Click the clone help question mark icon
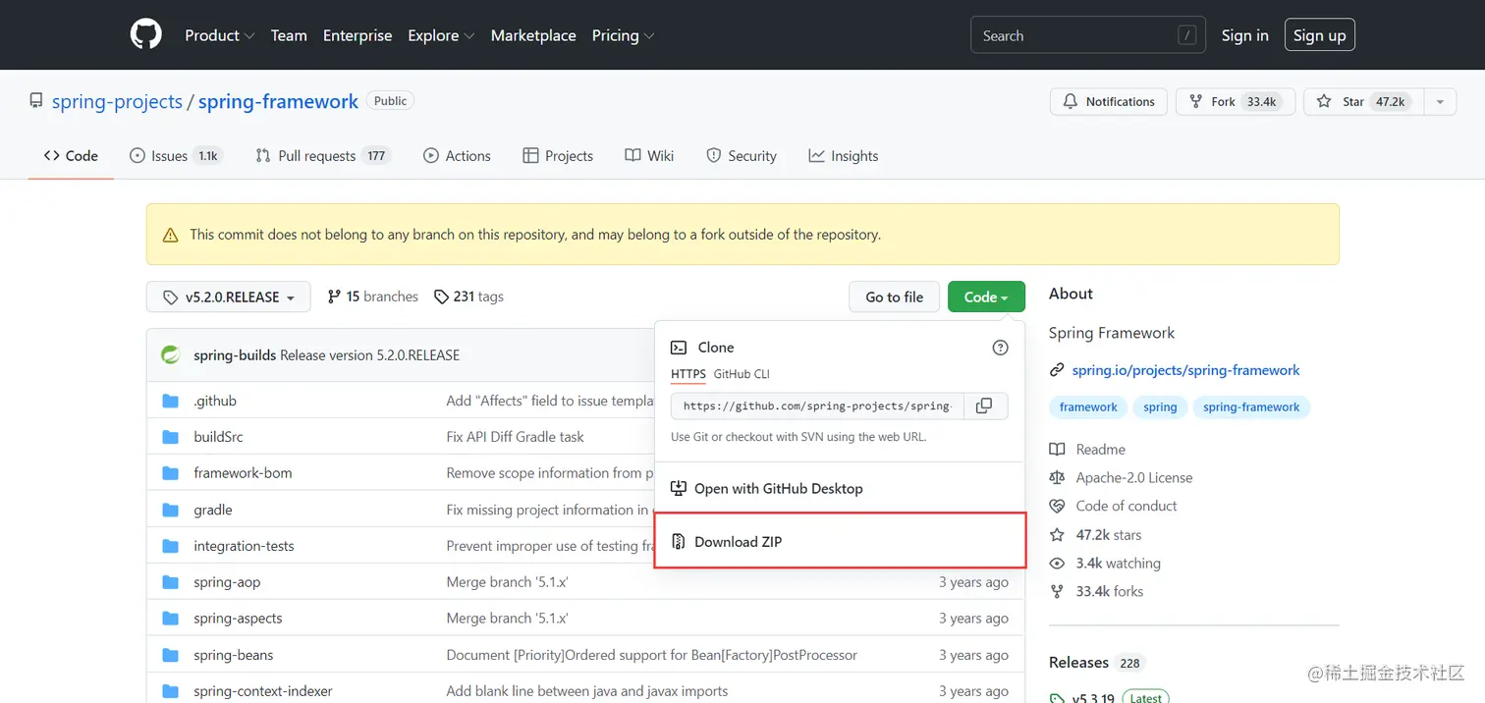Image resolution: width=1485 pixels, height=703 pixels. pyautogui.click(x=1000, y=348)
